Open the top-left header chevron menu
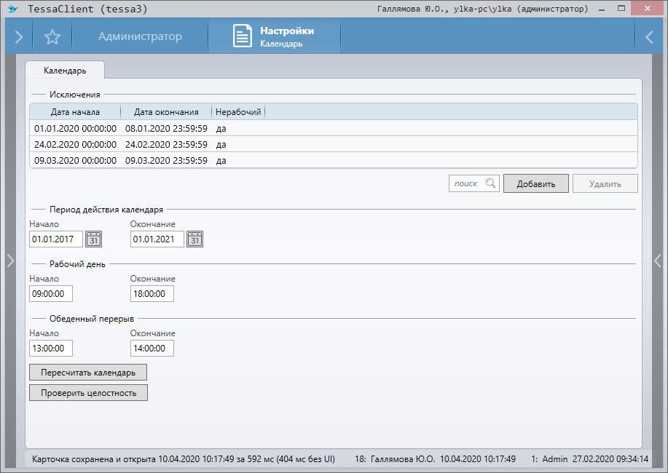 [x=18, y=37]
